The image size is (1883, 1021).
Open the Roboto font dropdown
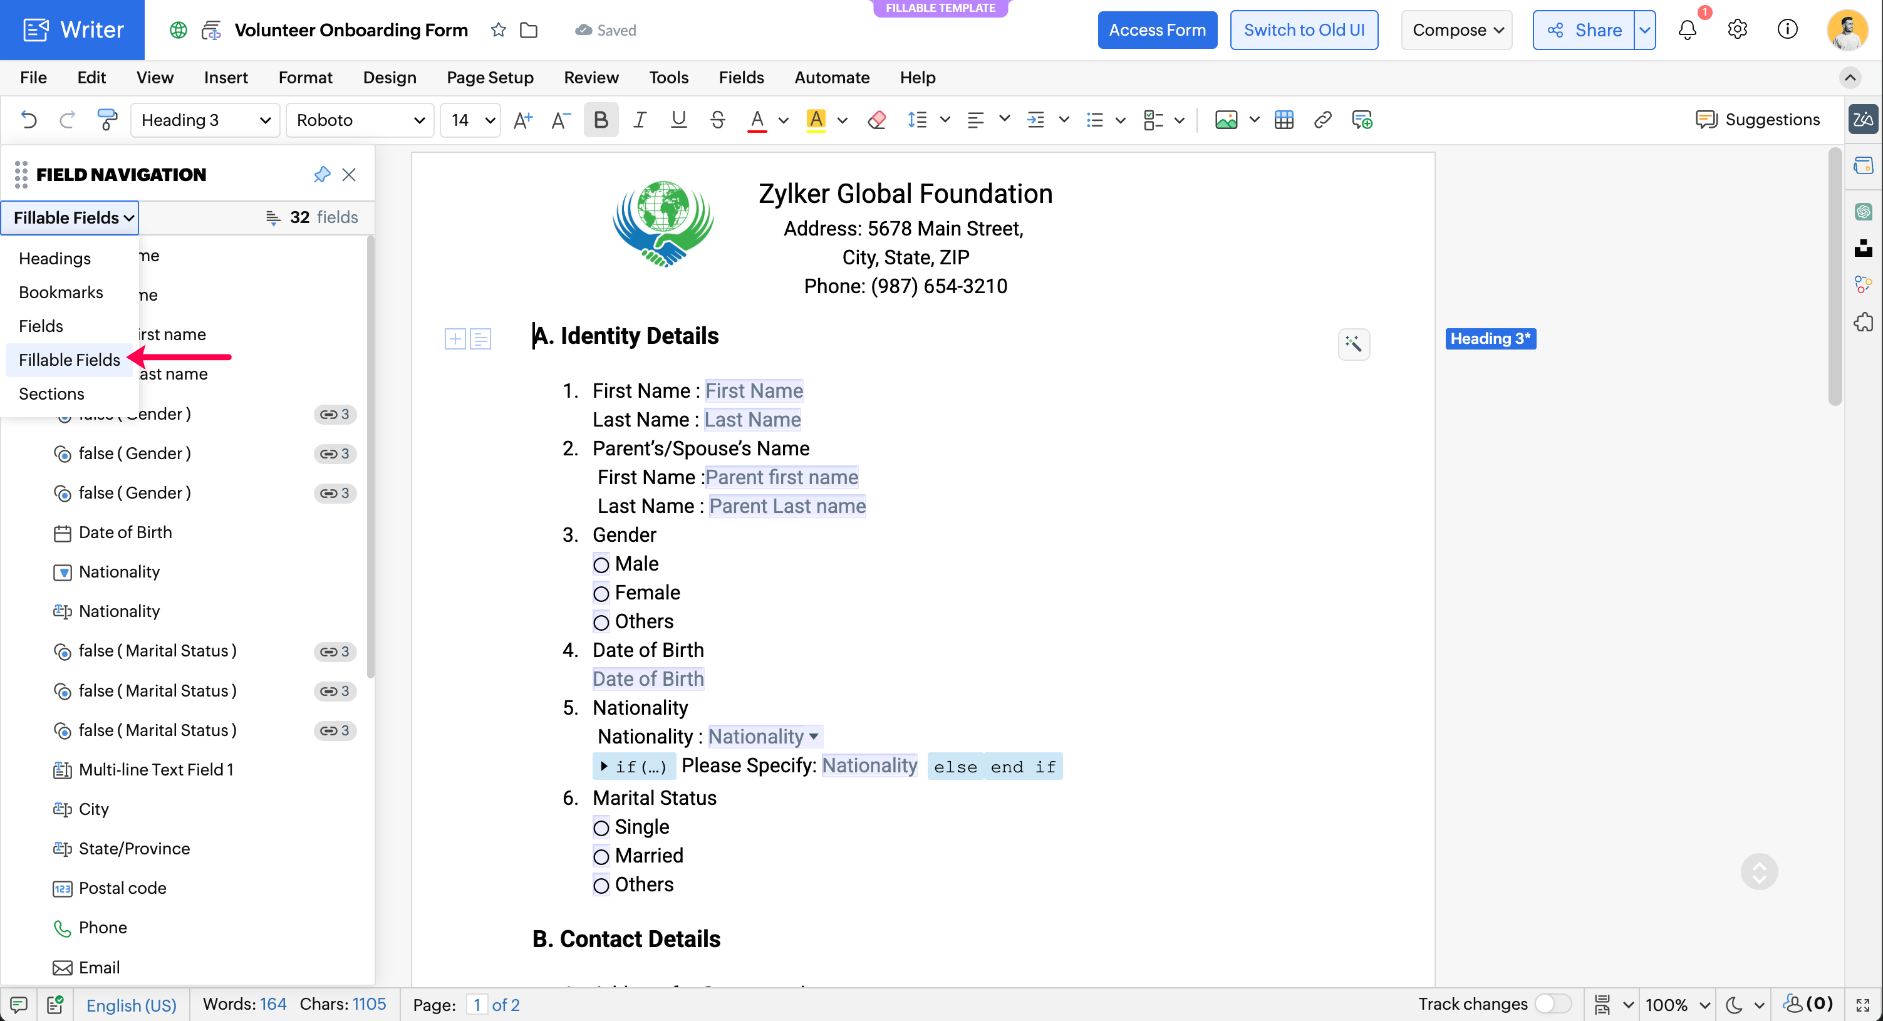click(360, 119)
